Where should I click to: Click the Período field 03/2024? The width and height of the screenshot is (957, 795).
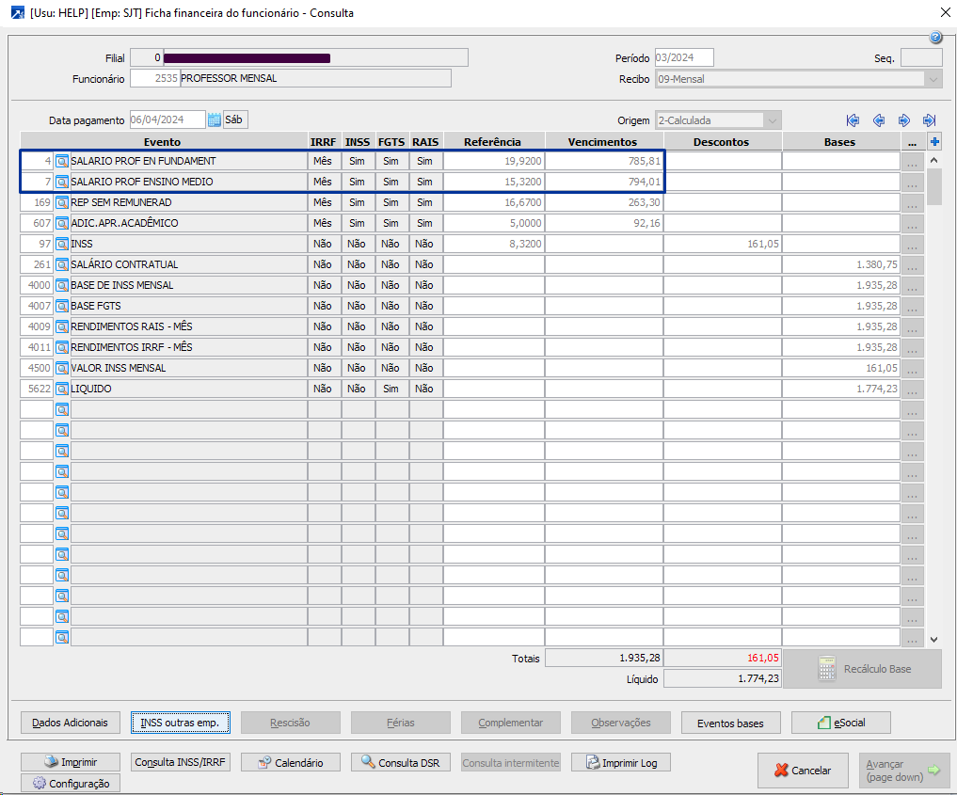coord(684,58)
